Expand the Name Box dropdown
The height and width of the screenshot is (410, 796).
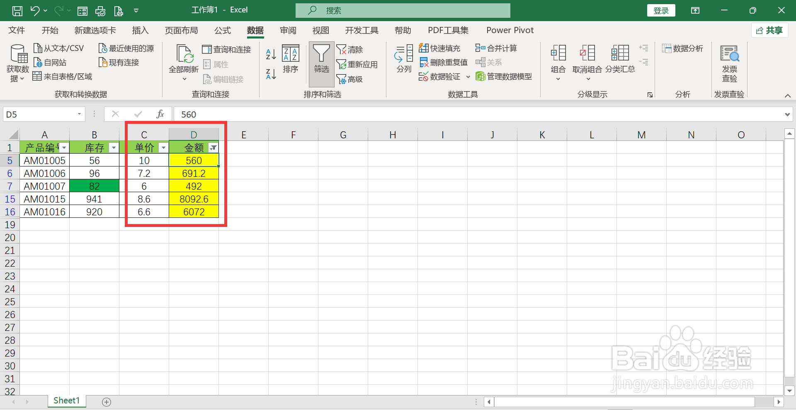point(79,114)
